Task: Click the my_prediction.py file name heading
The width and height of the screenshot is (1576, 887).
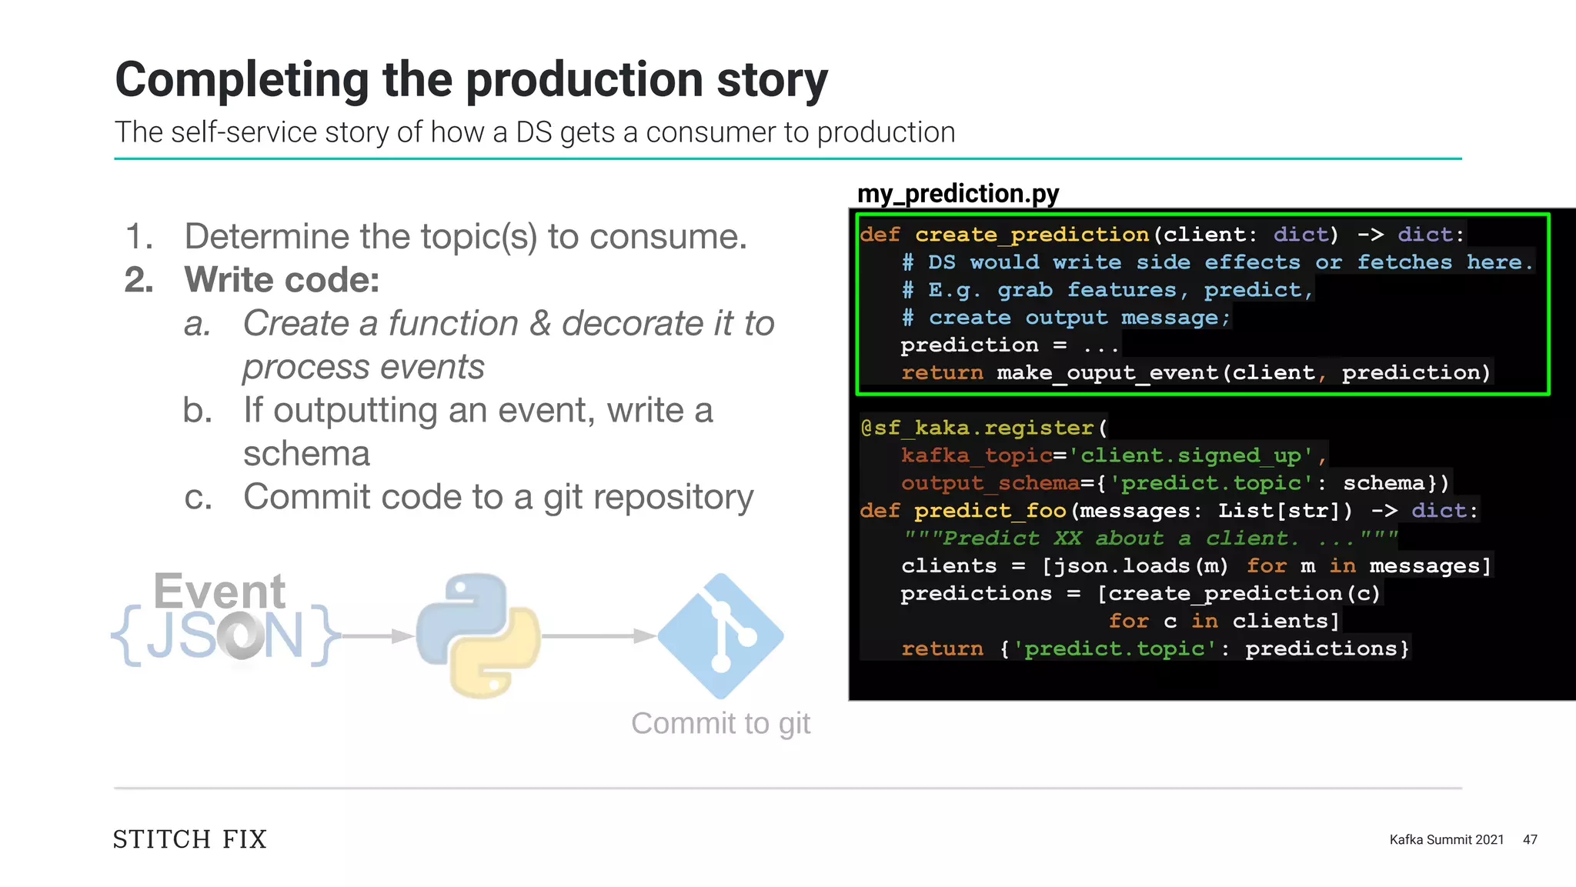Action: click(958, 193)
